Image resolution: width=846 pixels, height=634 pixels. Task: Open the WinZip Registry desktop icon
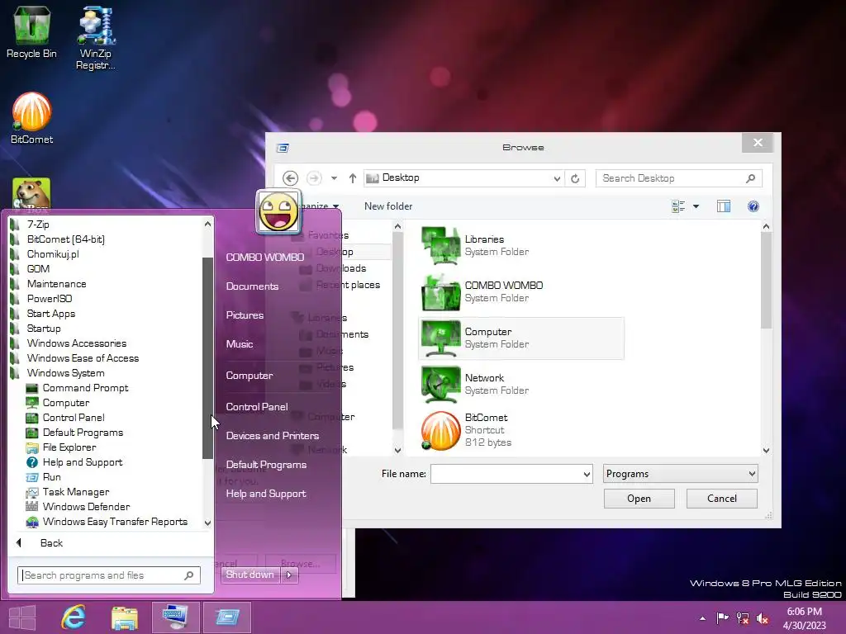point(96,38)
